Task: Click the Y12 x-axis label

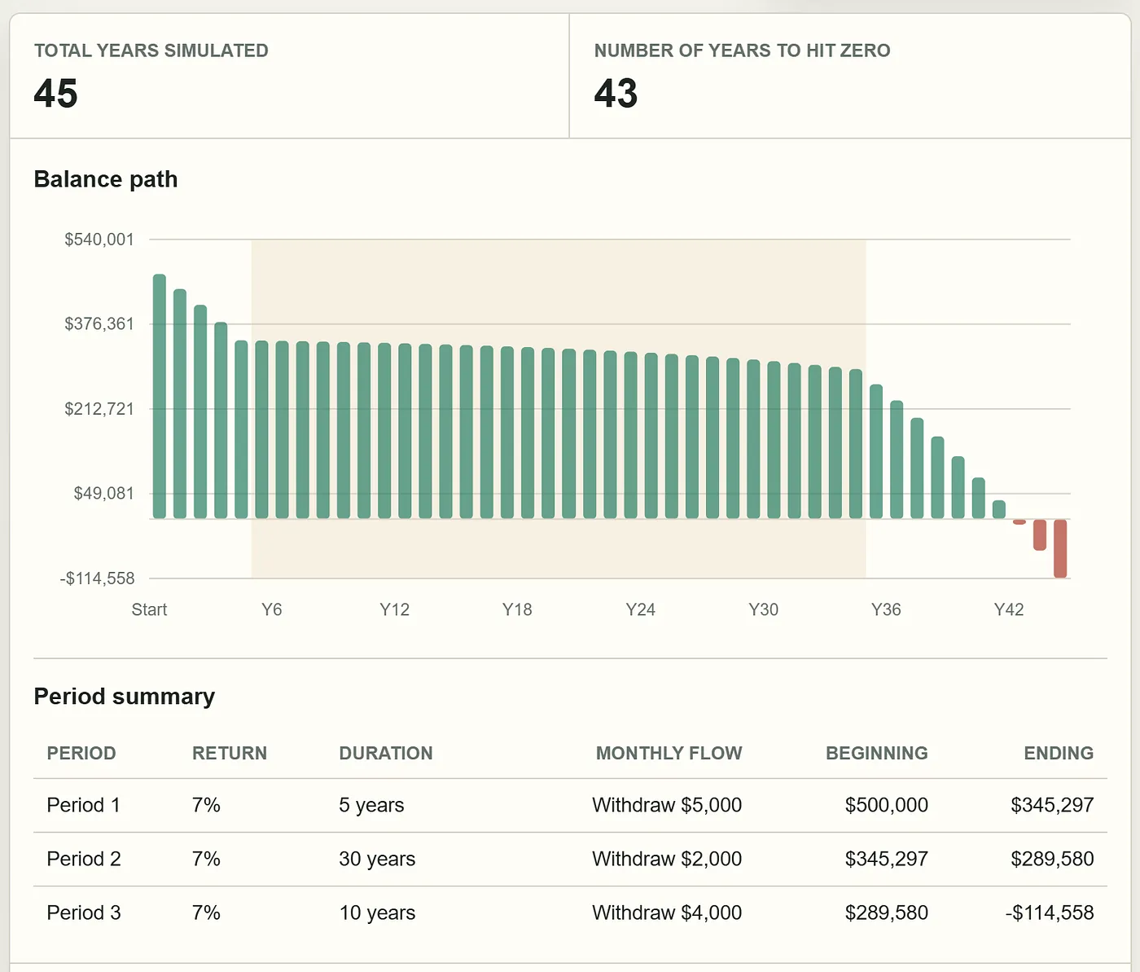Action: 395,609
